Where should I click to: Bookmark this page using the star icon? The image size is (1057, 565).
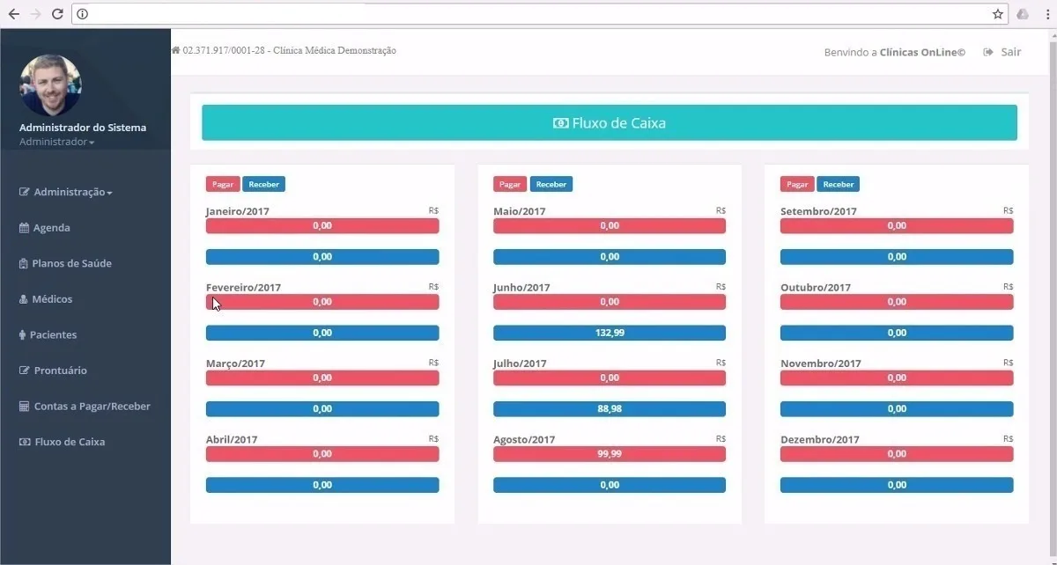coord(998,14)
